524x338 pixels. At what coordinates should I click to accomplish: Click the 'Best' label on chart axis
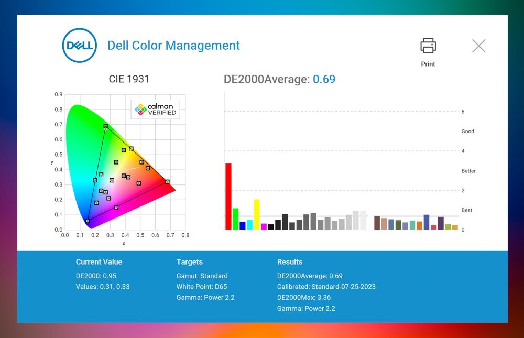[x=466, y=210]
